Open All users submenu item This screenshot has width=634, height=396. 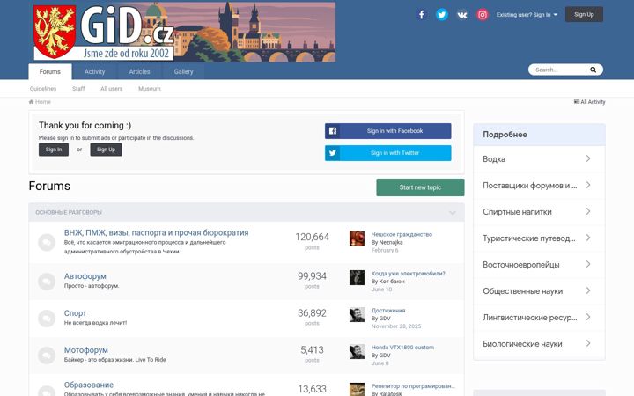pos(111,89)
